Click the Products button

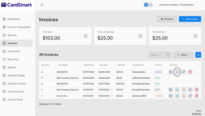tap(167, 19)
